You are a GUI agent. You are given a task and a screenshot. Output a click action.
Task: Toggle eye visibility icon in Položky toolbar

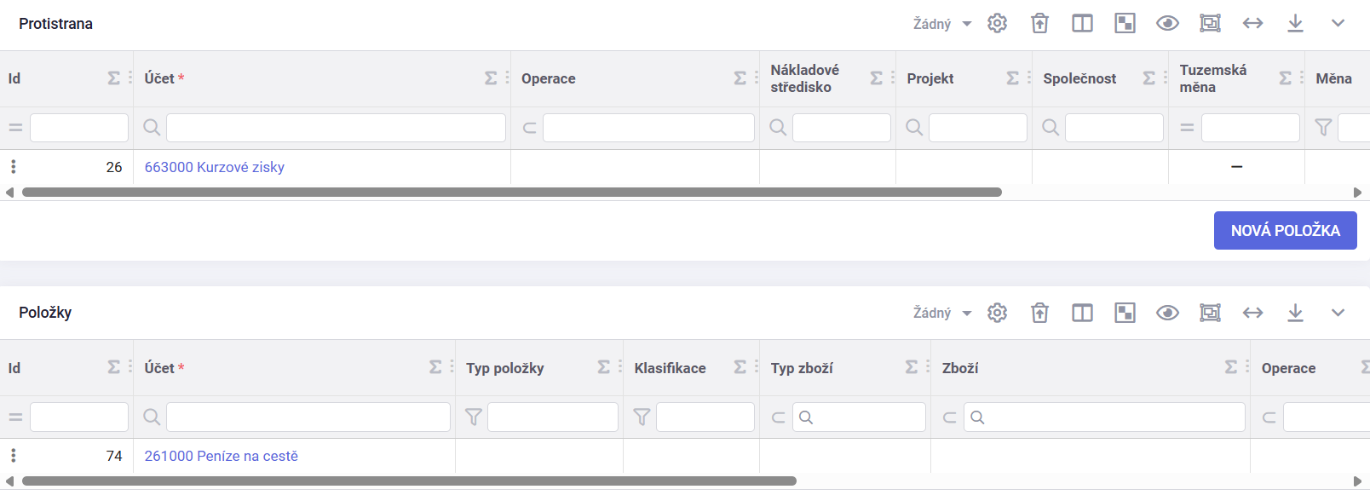click(x=1167, y=313)
